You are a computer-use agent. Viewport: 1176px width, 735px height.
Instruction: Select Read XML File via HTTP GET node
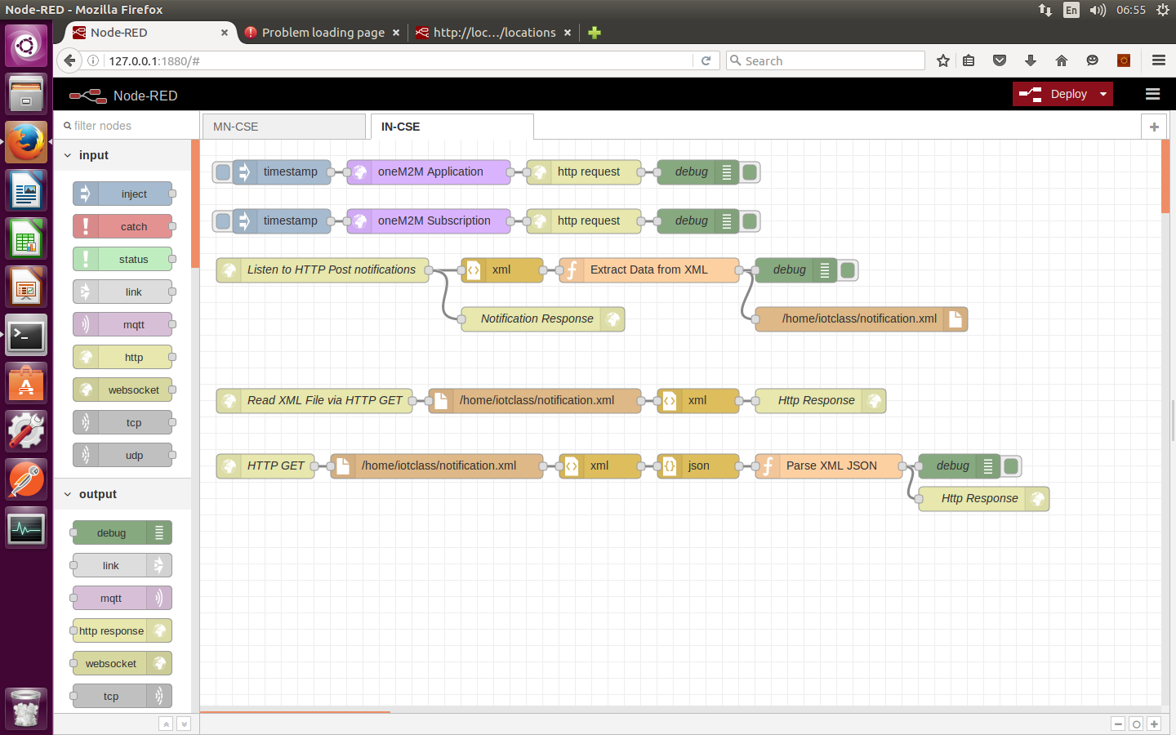[314, 401]
